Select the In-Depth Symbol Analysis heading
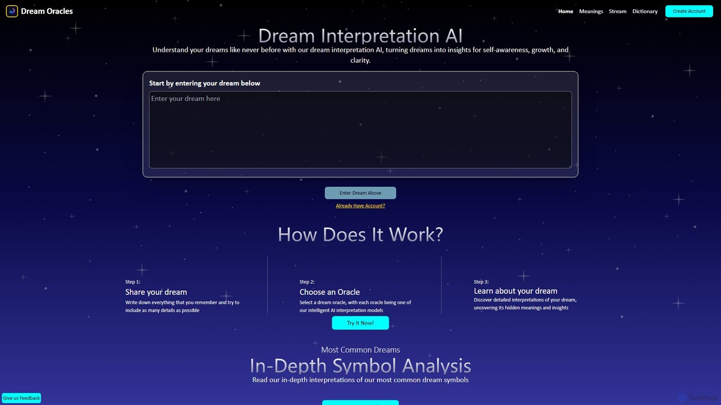 coord(360,366)
